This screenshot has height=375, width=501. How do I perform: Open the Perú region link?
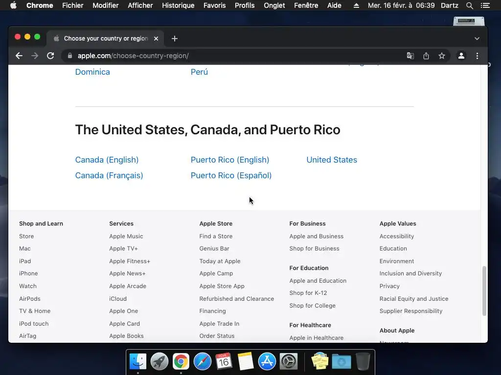200,72
